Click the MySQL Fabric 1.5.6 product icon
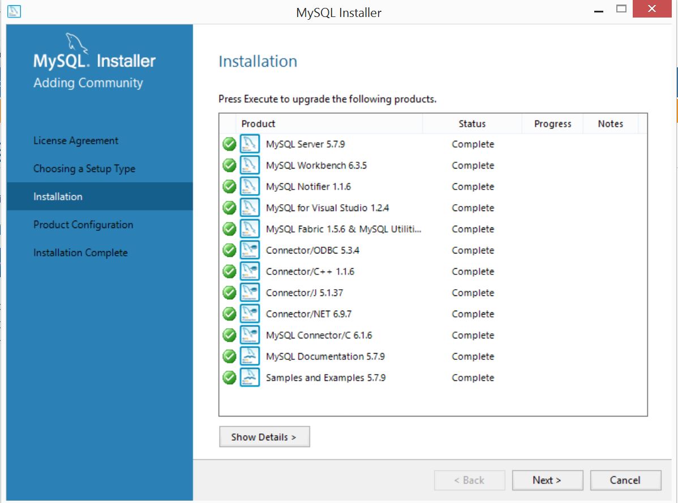Viewport: 678px width, 503px height. coord(250,229)
